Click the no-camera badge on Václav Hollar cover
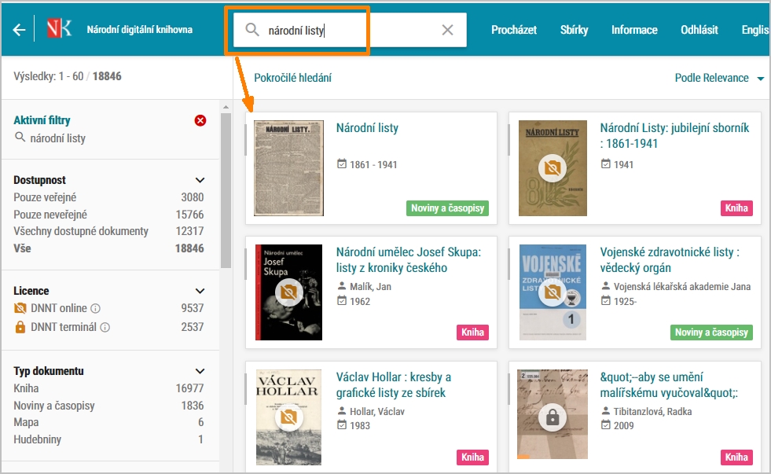Viewport: 771px width, 474px height. [x=288, y=417]
